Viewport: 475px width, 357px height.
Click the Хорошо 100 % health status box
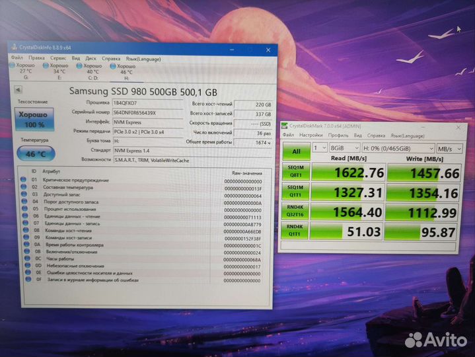[x=34, y=120]
